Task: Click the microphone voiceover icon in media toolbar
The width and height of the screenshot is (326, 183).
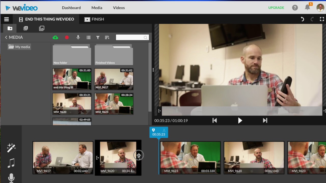Action: point(78,37)
